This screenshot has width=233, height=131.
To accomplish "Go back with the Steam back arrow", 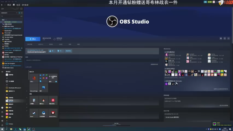I will pyautogui.click(x=2, y=5).
